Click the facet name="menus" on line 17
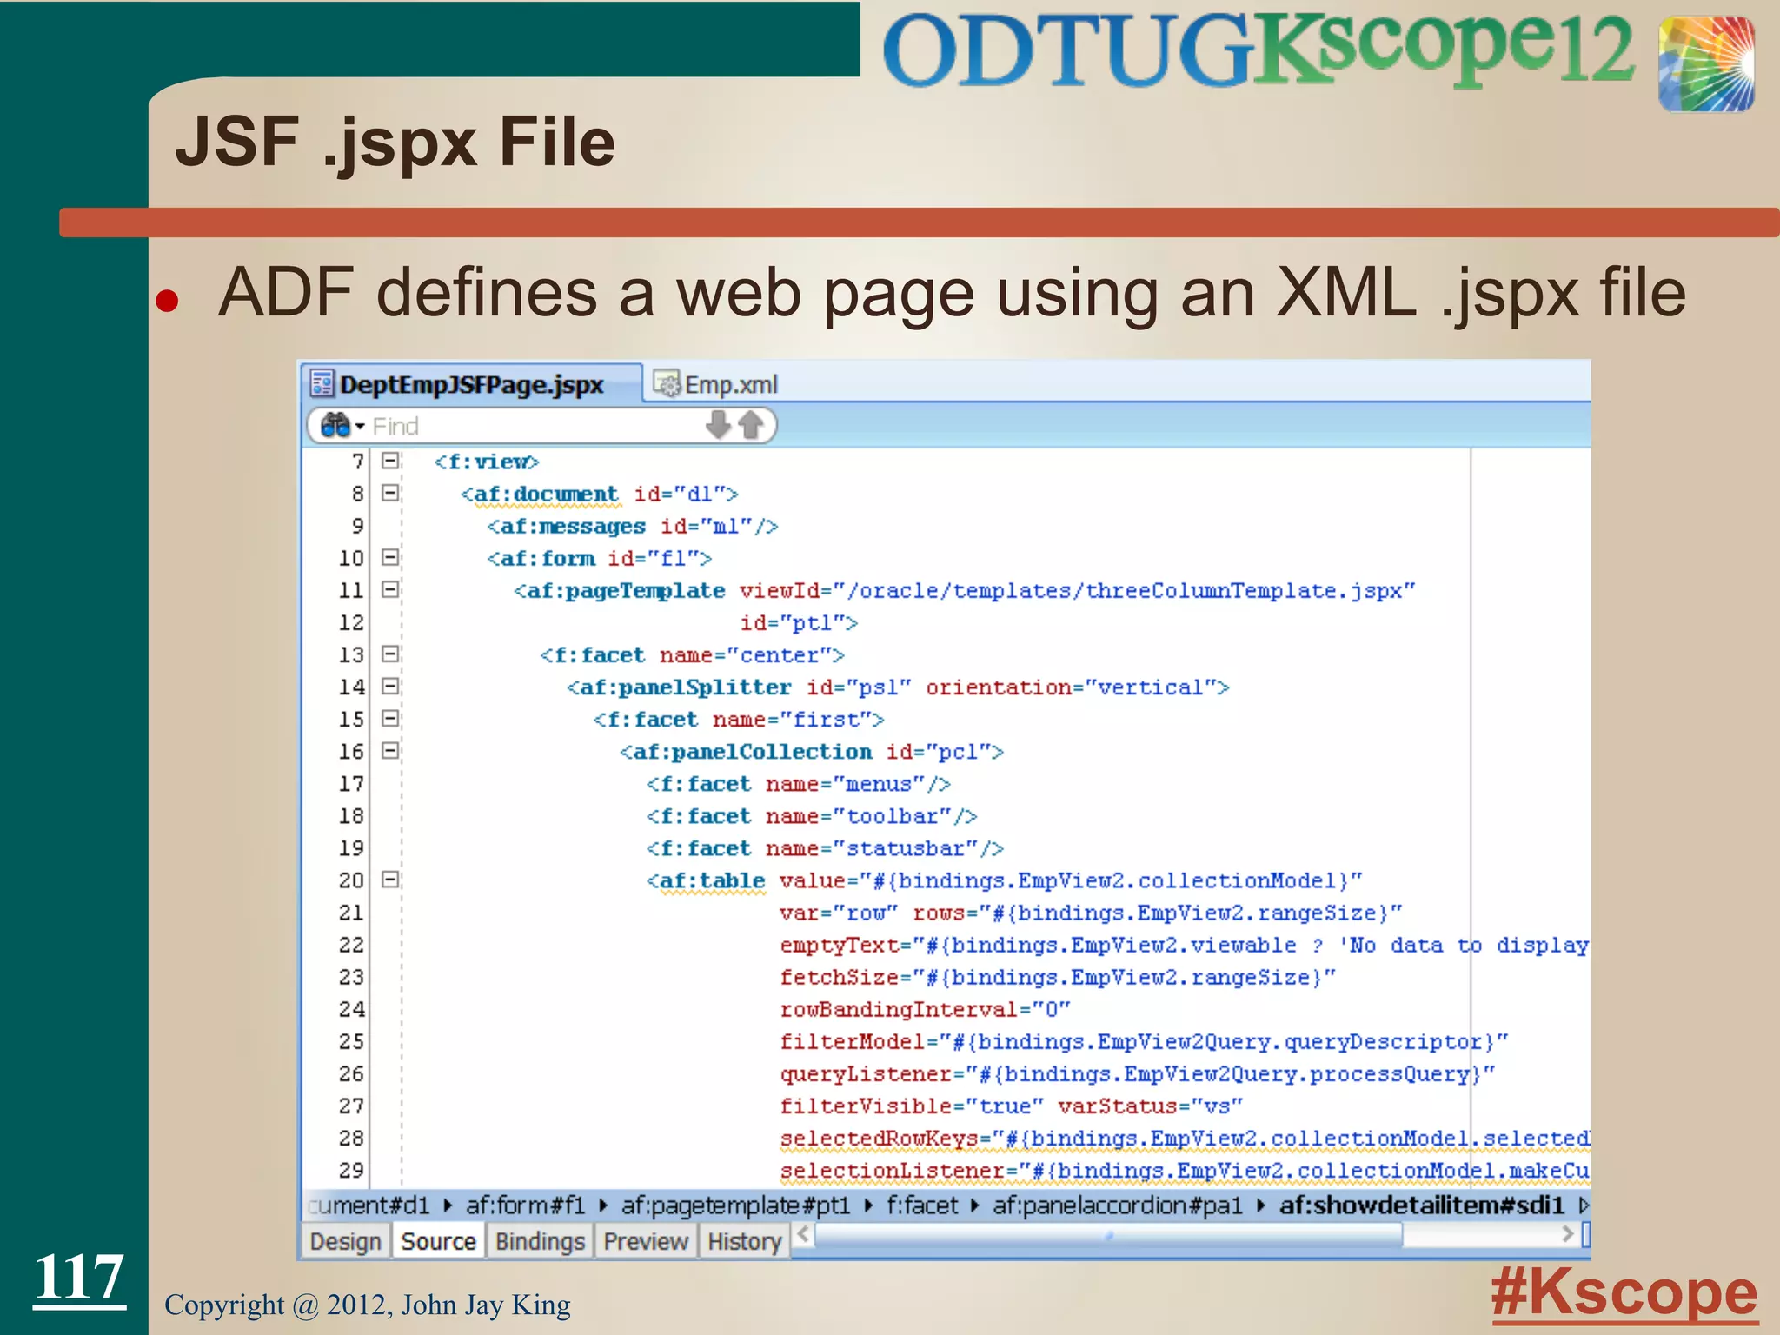Viewport: 1780px width, 1335px height. coord(798,785)
